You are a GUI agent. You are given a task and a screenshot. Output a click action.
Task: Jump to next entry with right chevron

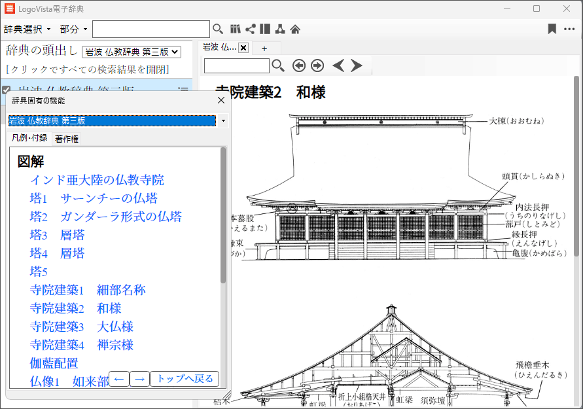[357, 65]
